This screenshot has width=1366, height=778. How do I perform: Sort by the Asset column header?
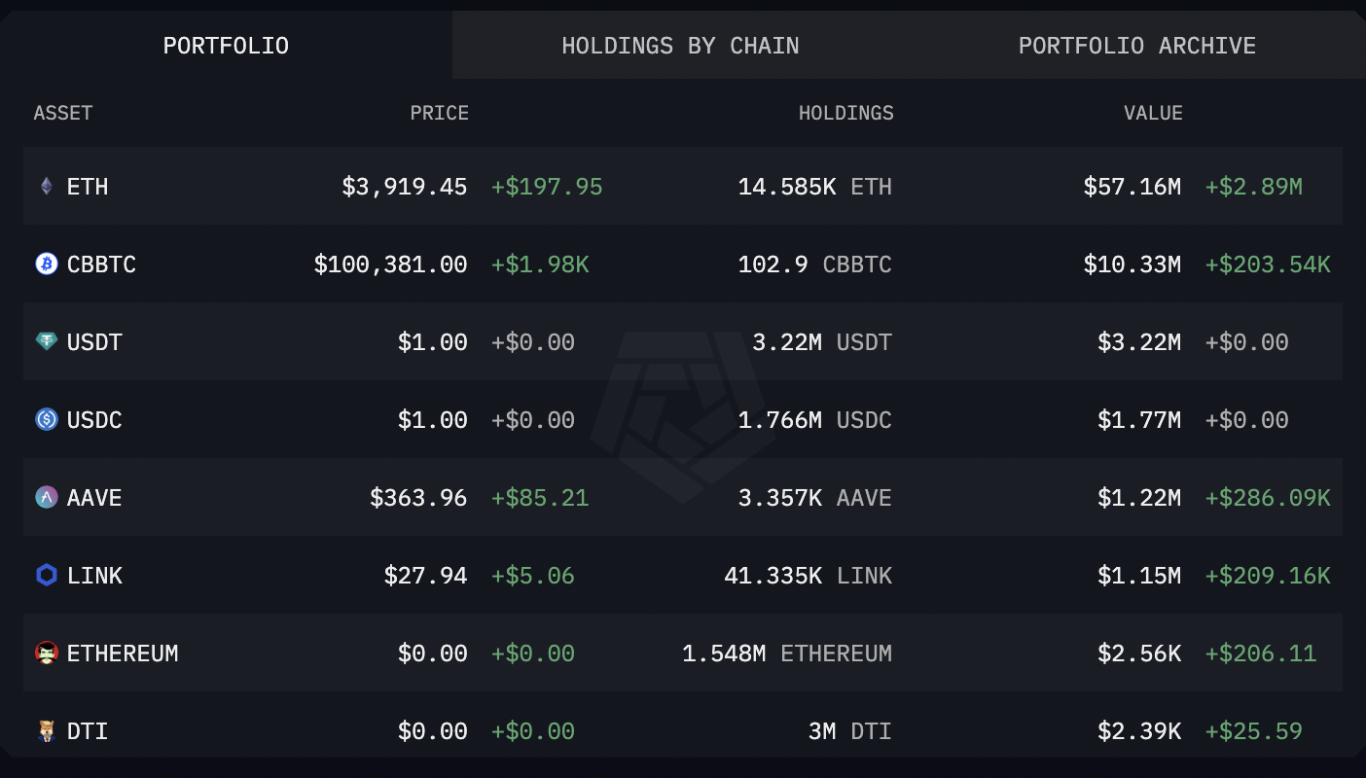[x=63, y=113]
